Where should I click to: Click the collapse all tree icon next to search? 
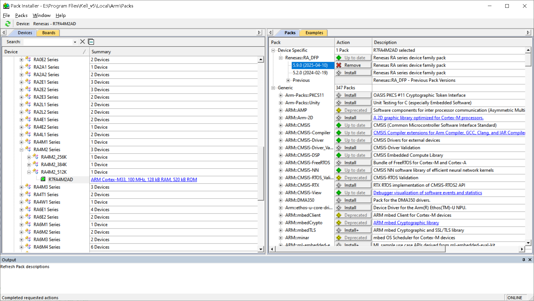[x=91, y=42]
